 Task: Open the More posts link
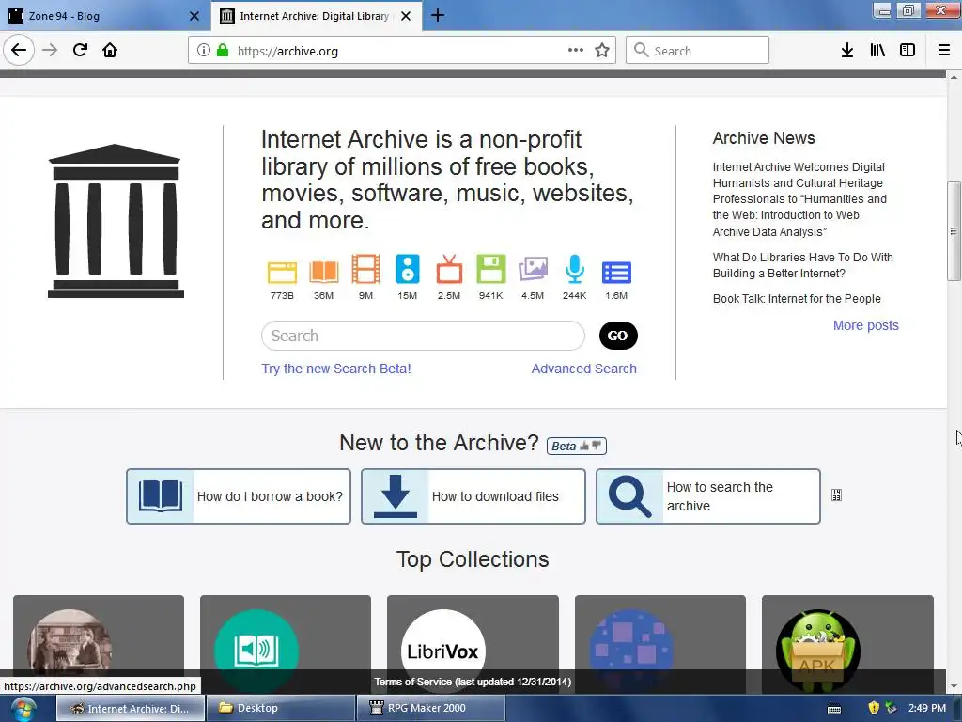coord(865,325)
